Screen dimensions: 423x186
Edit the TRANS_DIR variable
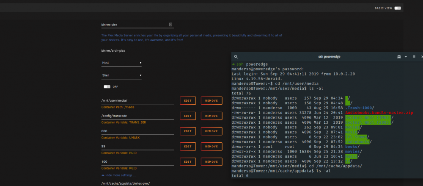point(188,116)
